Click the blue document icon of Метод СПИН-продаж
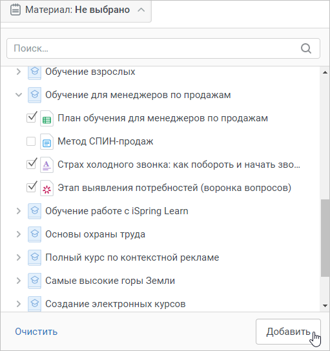This screenshot has width=330, height=351. [47, 142]
